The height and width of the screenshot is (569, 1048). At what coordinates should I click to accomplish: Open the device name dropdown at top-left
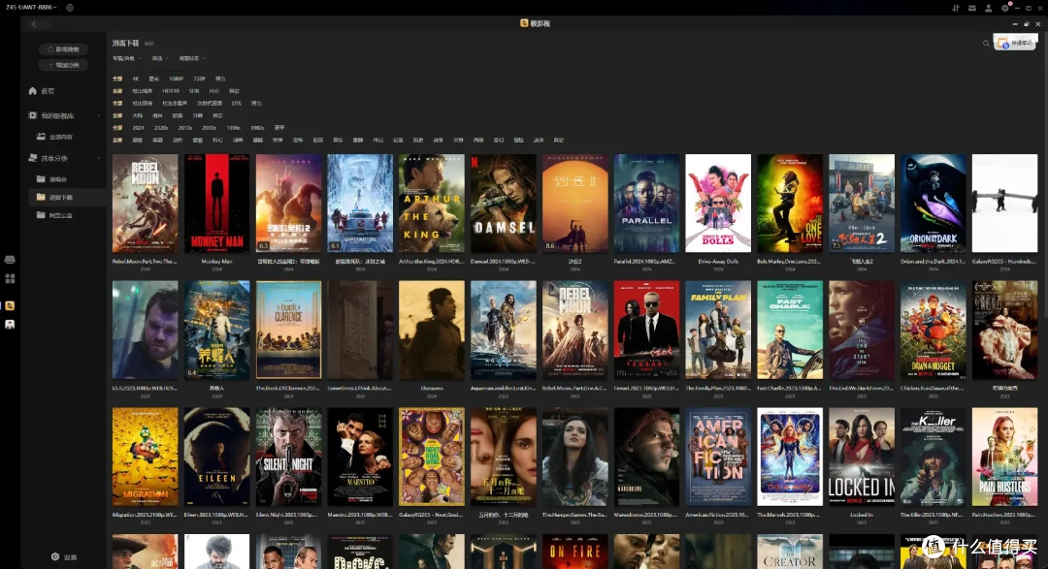pyautogui.click(x=31, y=8)
